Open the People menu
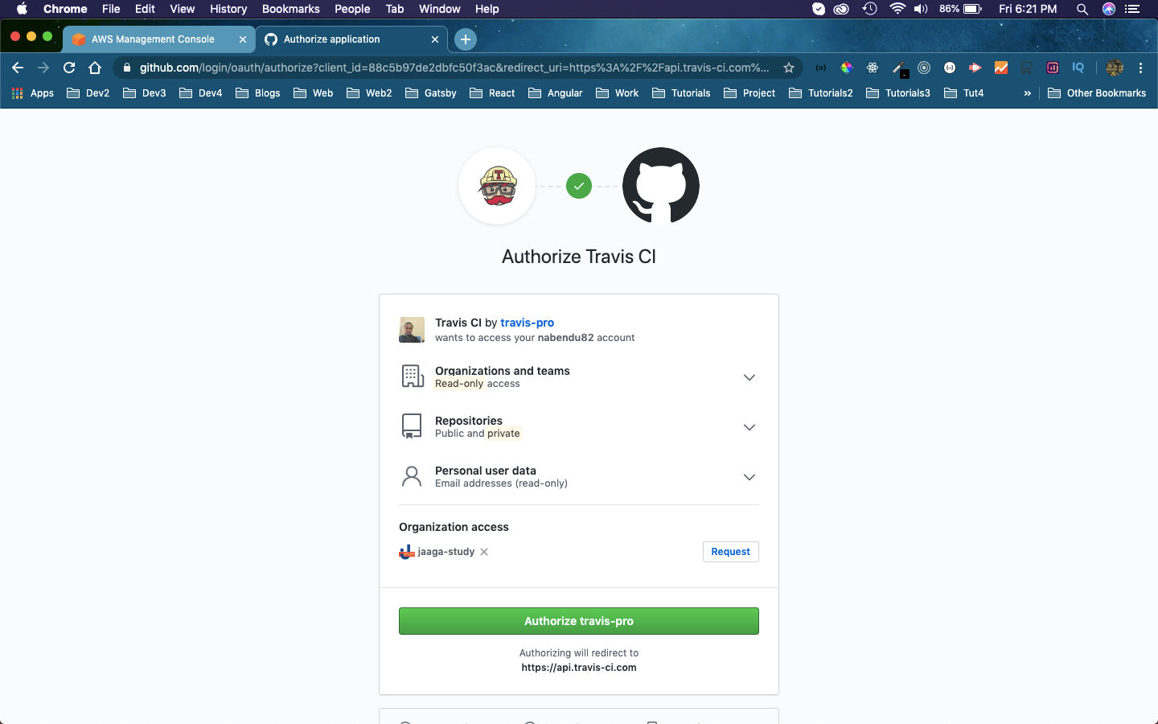The height and width of the screenshot is (724, 1158). 352,9
